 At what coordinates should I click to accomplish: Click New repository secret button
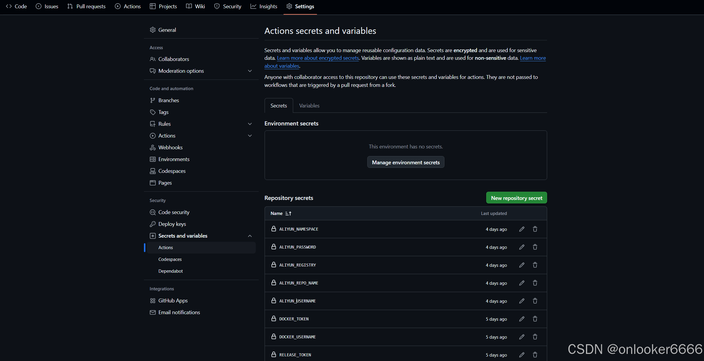click(516, 198)
